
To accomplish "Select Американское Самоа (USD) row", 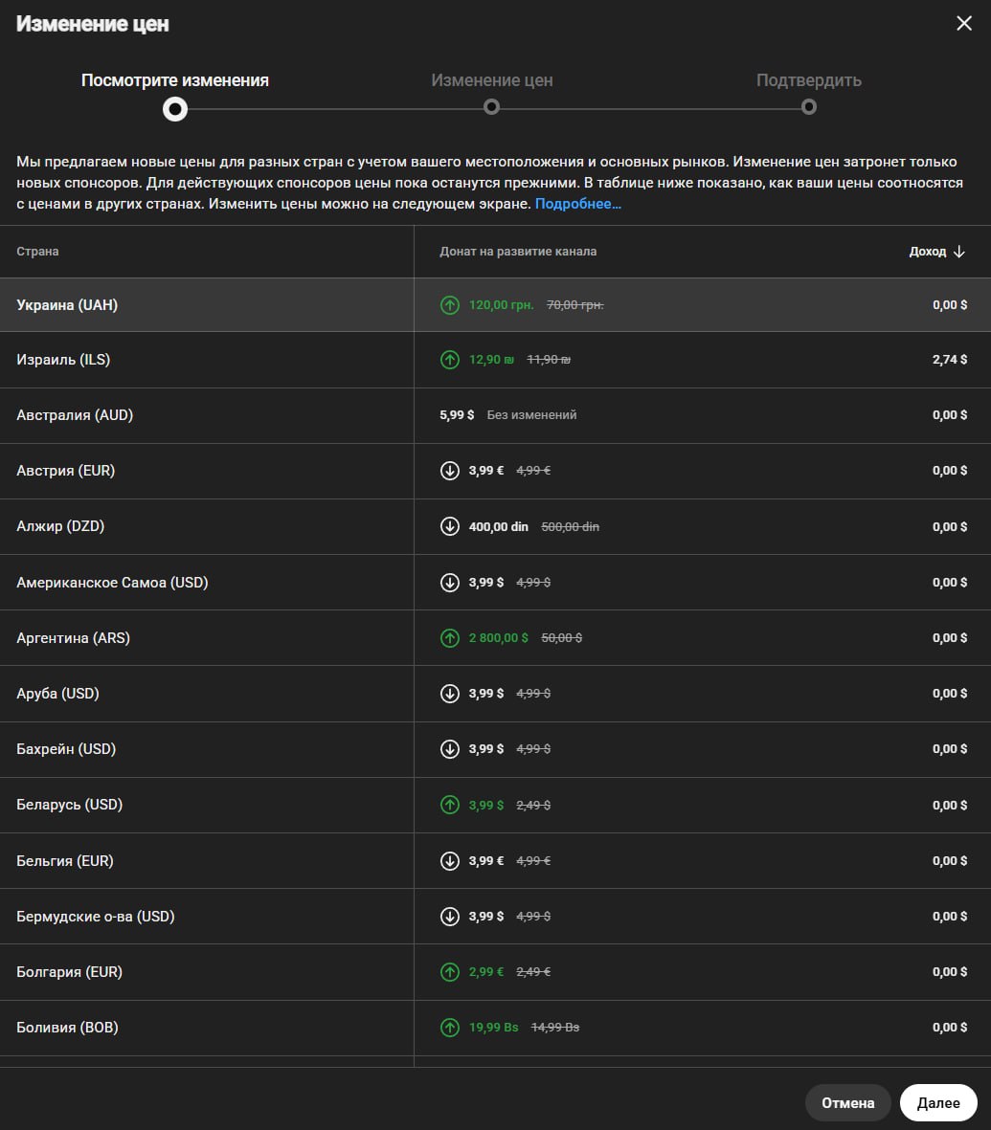I will point(496,583).
